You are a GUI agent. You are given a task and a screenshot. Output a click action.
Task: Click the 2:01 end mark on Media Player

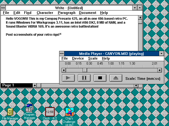pyautogui.click(x=154, y=64)
